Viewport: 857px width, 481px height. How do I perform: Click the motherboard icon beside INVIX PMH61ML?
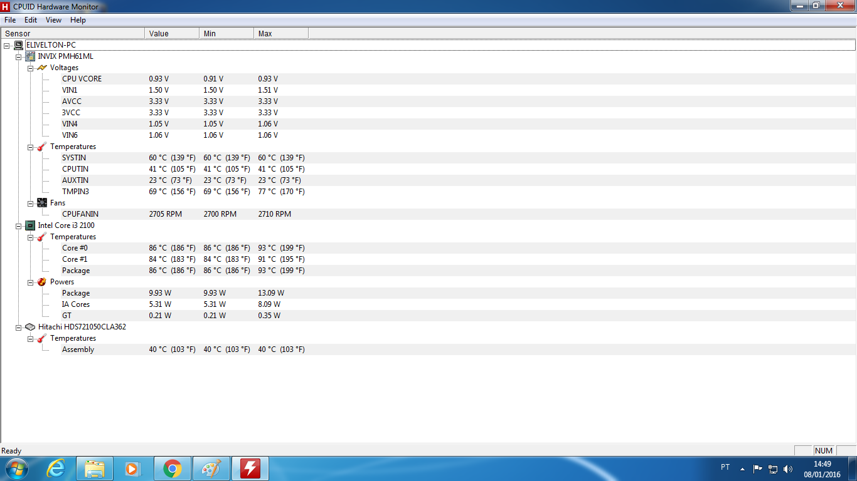click(30, 56)
